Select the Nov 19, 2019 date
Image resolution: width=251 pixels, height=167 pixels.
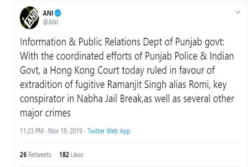pyautogui.click(x=65, y=131)
